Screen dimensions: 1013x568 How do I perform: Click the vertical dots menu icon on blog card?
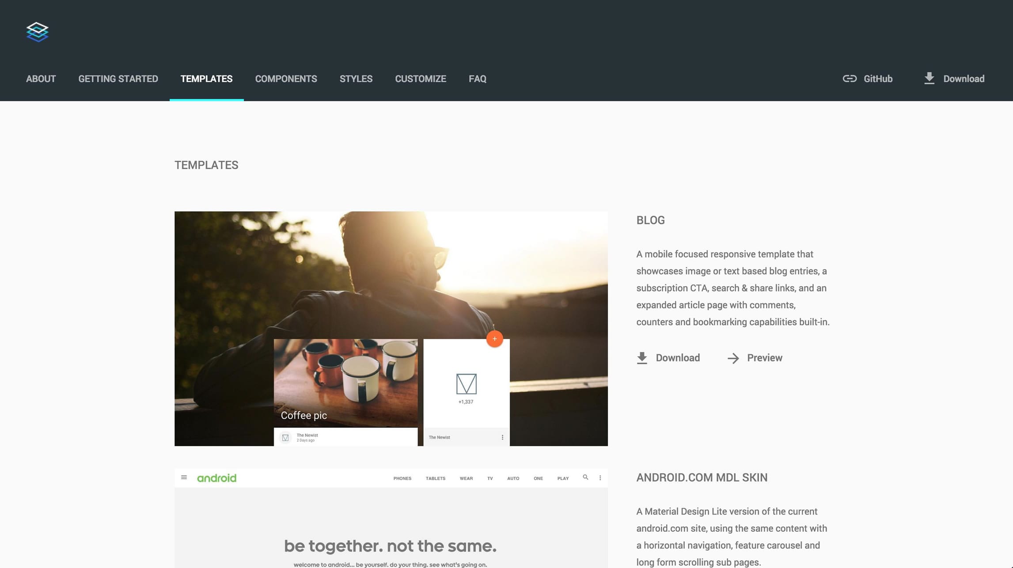coord(502,437)
